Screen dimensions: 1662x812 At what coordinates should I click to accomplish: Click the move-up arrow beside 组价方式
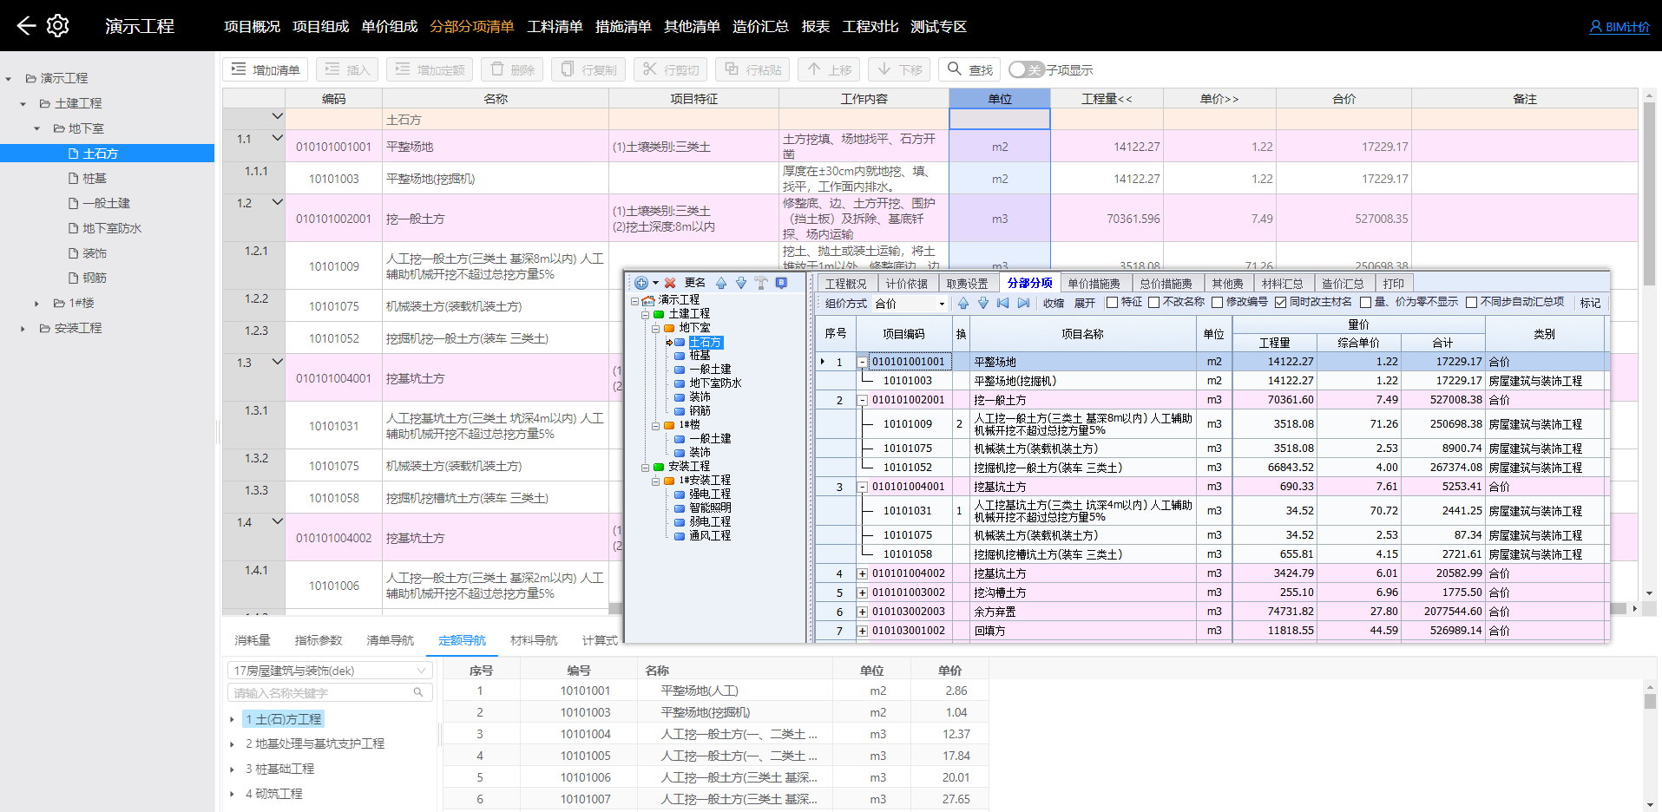[x=963, y=303]
